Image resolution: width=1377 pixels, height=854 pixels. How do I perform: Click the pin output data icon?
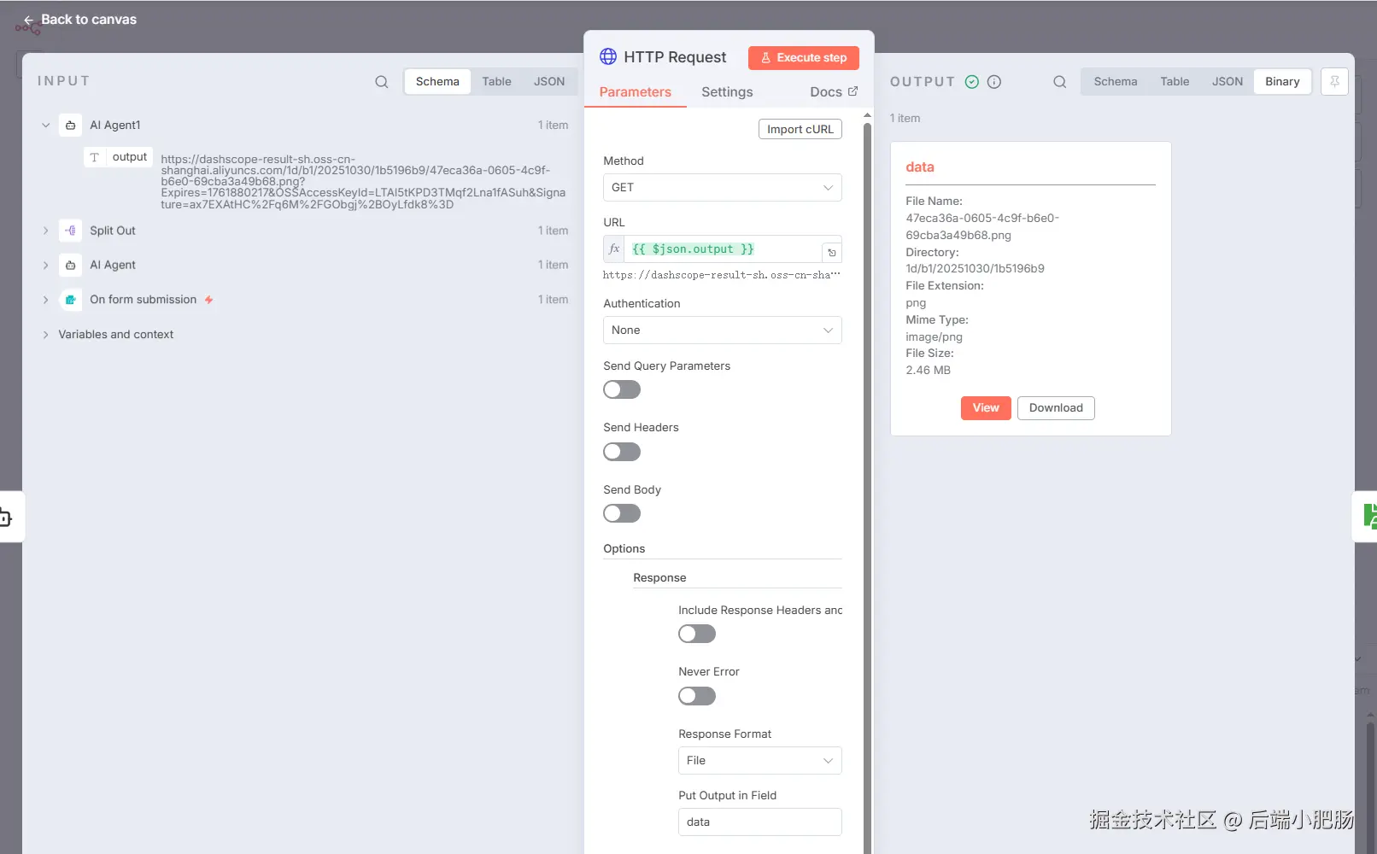click(1333, 82)
